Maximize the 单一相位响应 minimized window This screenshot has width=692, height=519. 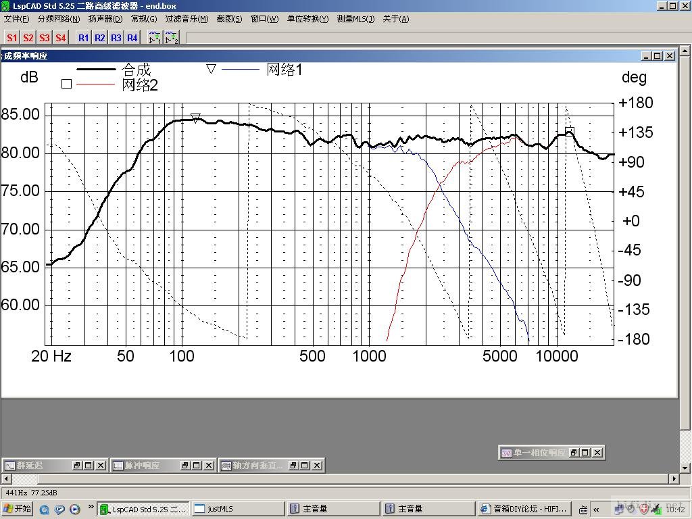[585, 453]
